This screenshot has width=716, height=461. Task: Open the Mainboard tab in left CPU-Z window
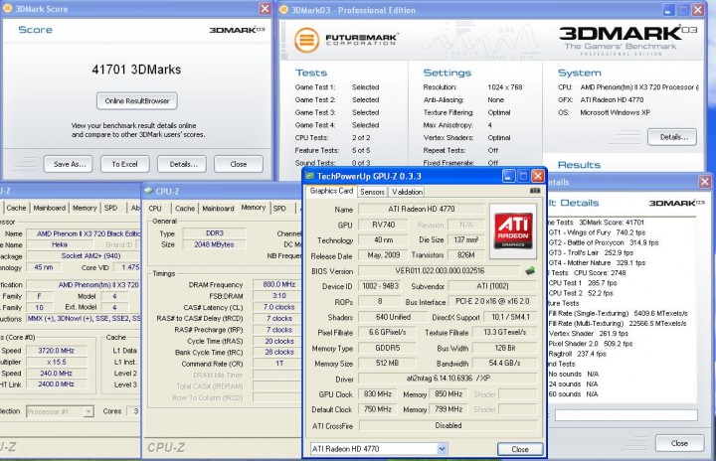pyautogui.click(x=50, y=208)
